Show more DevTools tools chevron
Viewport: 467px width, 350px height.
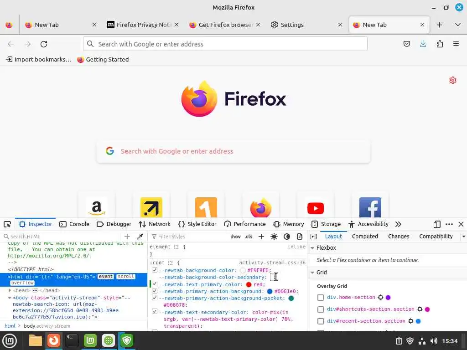point(398,224)
